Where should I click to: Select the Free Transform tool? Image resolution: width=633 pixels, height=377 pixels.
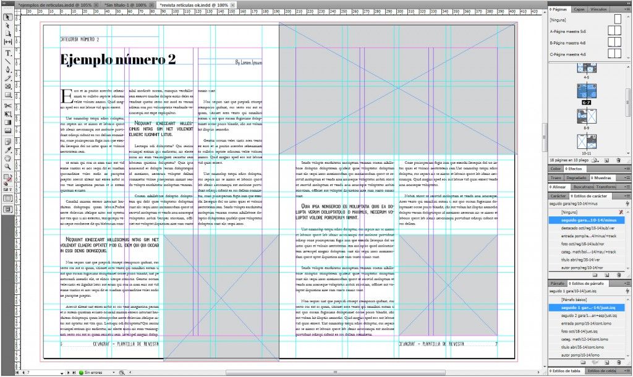pos(7,114)
